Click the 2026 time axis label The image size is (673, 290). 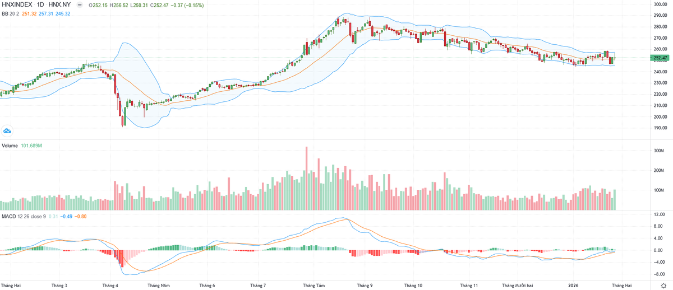[x=573, y=286]
